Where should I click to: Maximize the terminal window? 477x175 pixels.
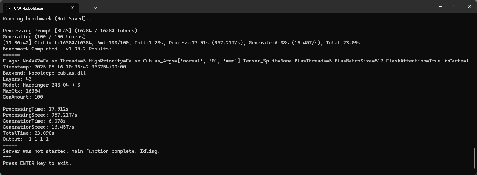[x=455, y=7]
